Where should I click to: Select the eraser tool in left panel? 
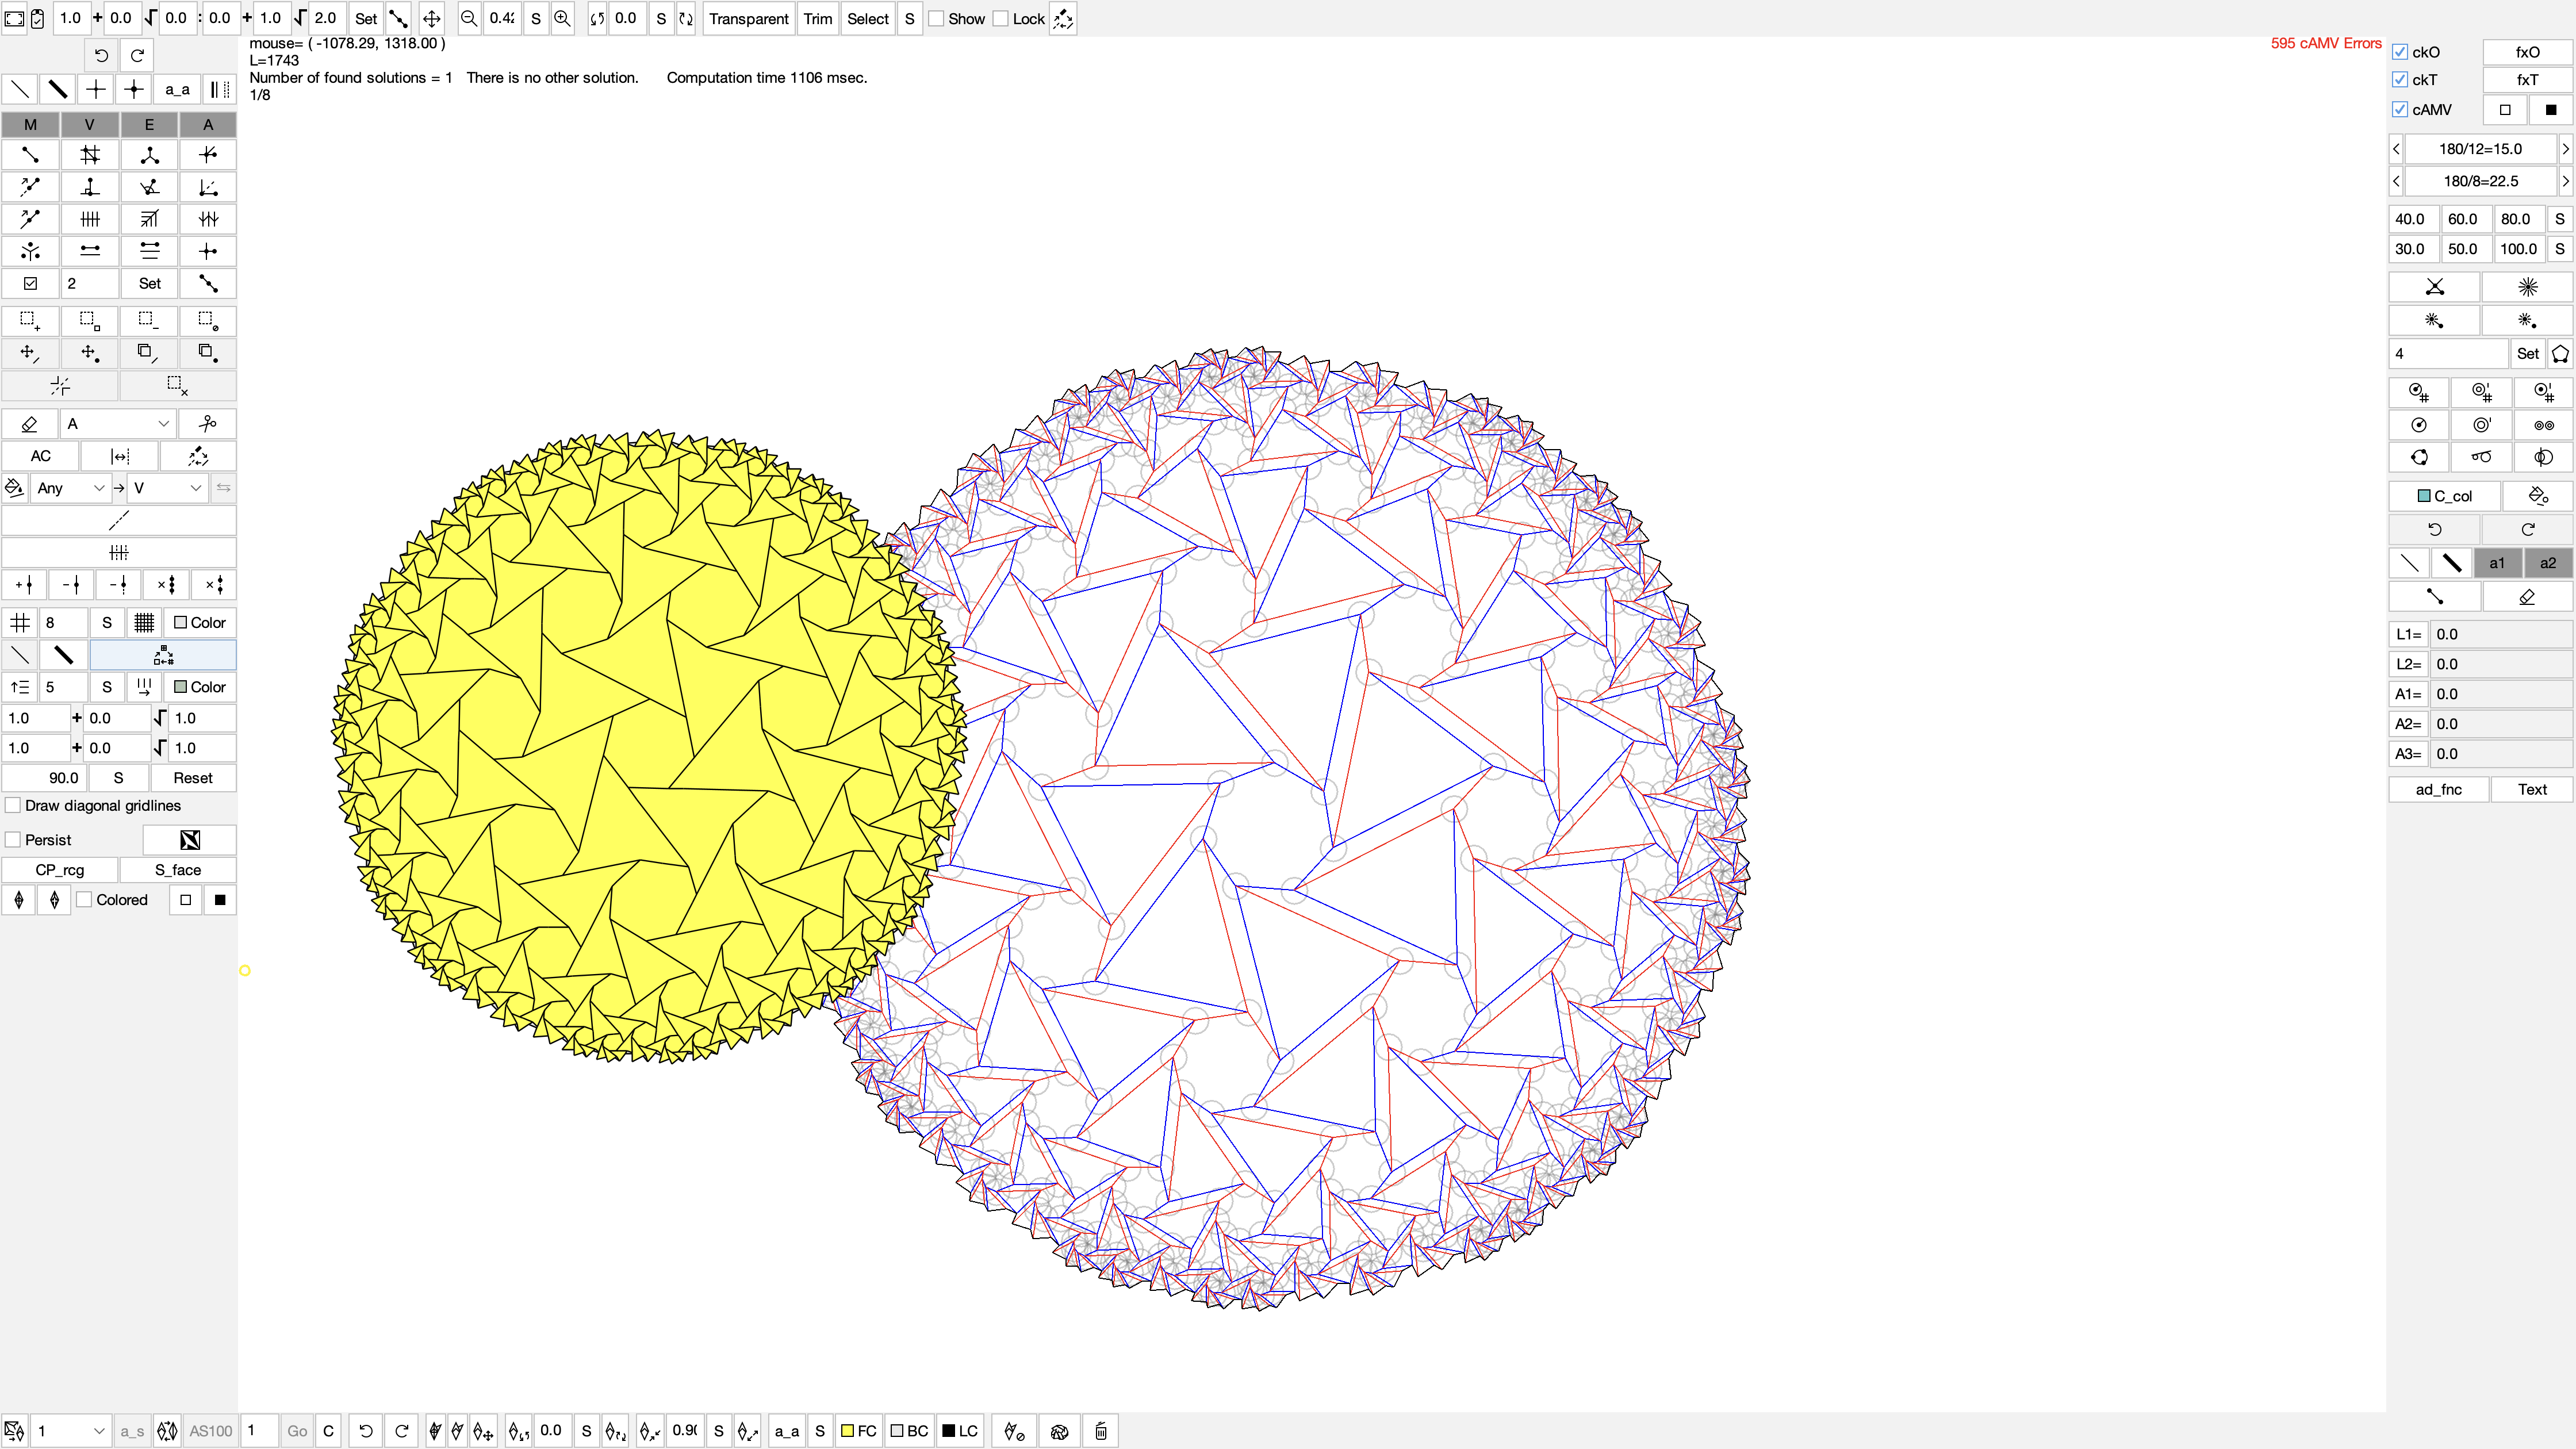29,424
